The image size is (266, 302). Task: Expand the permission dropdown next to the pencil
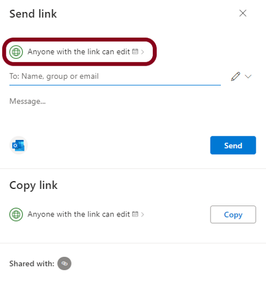(248, 76)
